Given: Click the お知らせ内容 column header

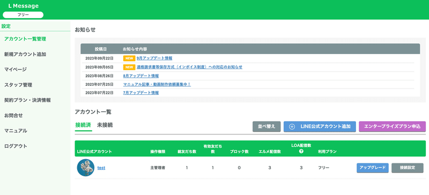Looking at the screenshot, I should (135, 49).
